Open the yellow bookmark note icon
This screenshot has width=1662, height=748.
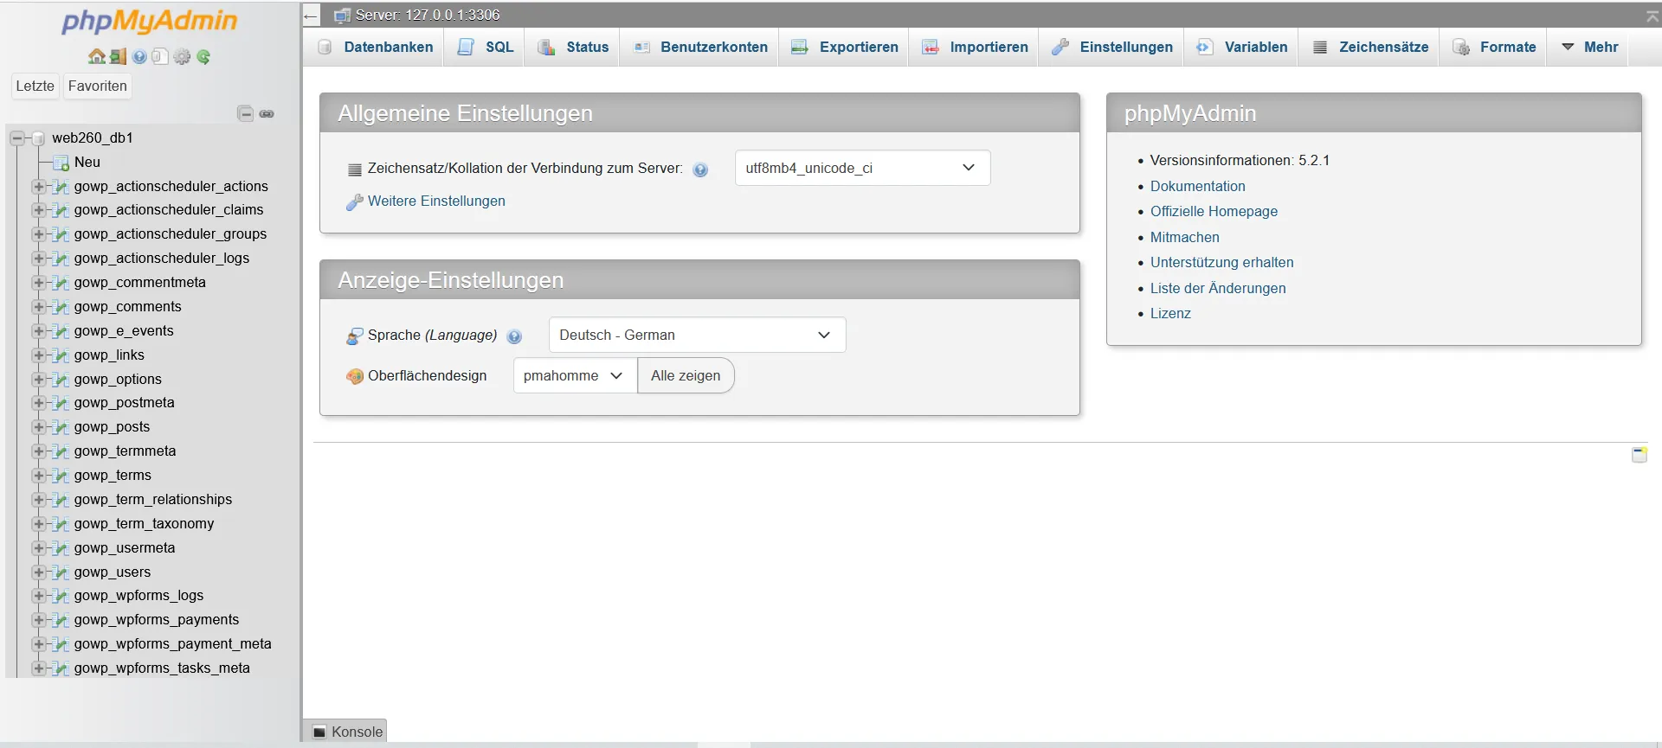point(1639,455)
